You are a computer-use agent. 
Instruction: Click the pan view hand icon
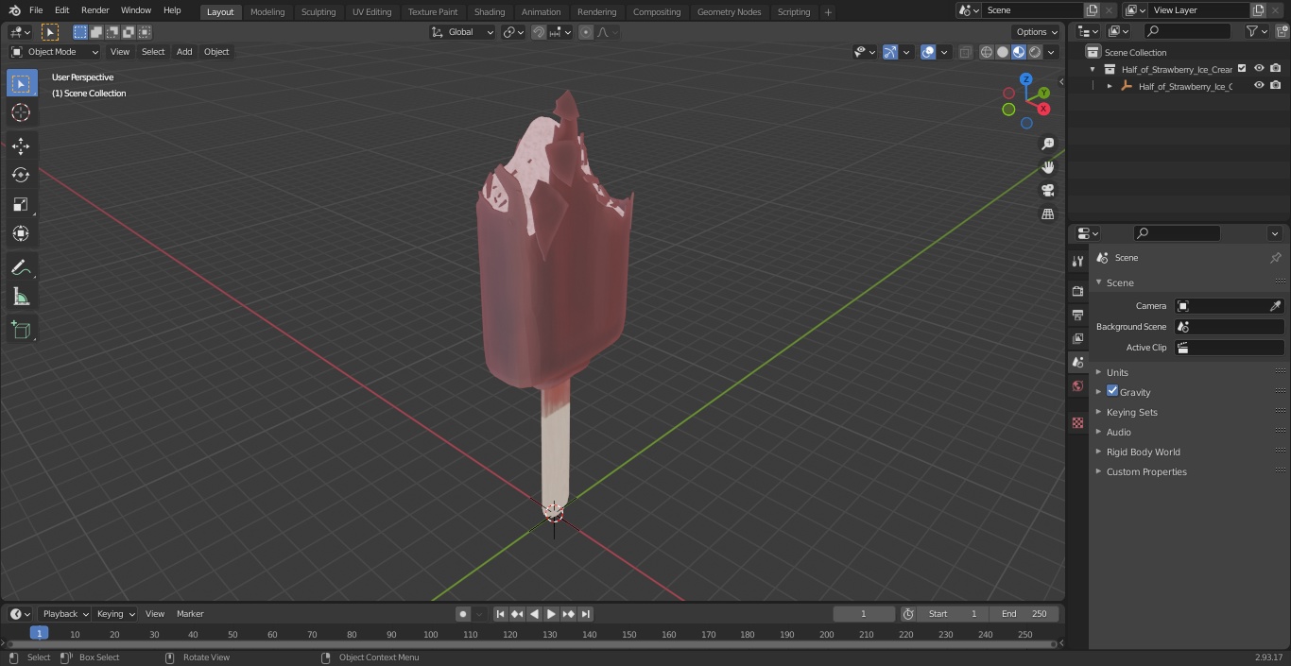(x=1048, y=167)
